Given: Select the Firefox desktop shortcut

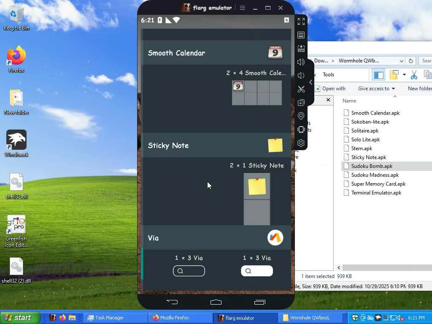Looking at the screenshot, I should point(16,59).
